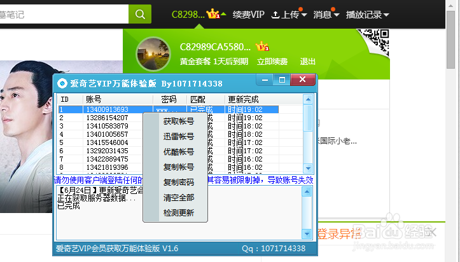460x262 pixels.
Task: Click the log box scroll down arrow
Action: (307, 234)
